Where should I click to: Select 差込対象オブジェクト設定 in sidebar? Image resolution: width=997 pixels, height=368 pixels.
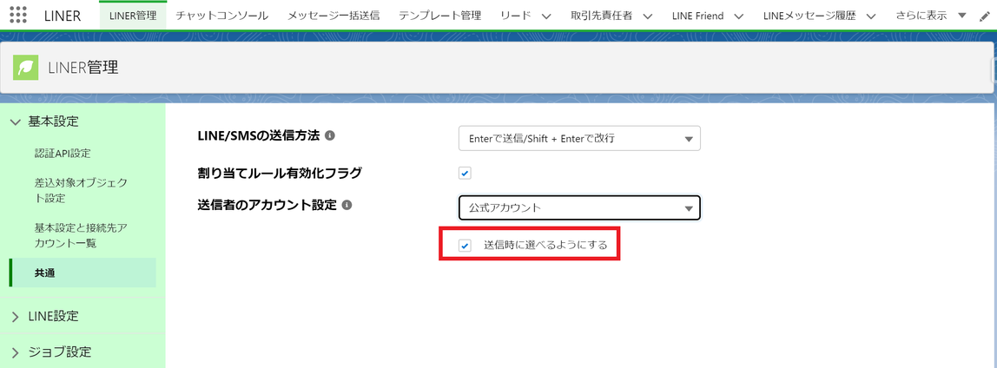click(x=81, y=191)
